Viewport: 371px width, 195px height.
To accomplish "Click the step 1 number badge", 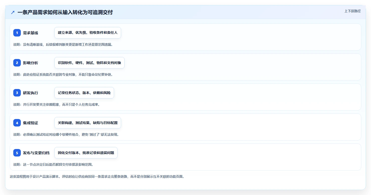I will click(17, 33).
